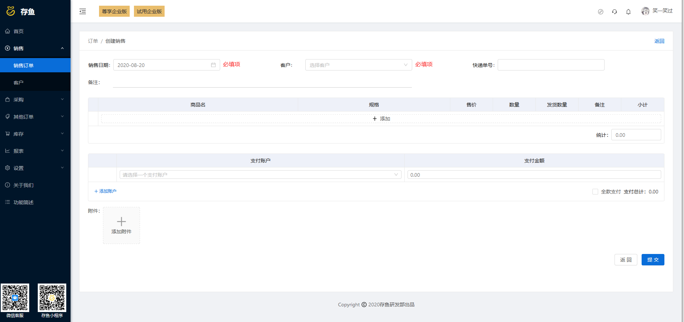
Task: Expand the 其他订单 menu chevron
Action: coord(62,117)
